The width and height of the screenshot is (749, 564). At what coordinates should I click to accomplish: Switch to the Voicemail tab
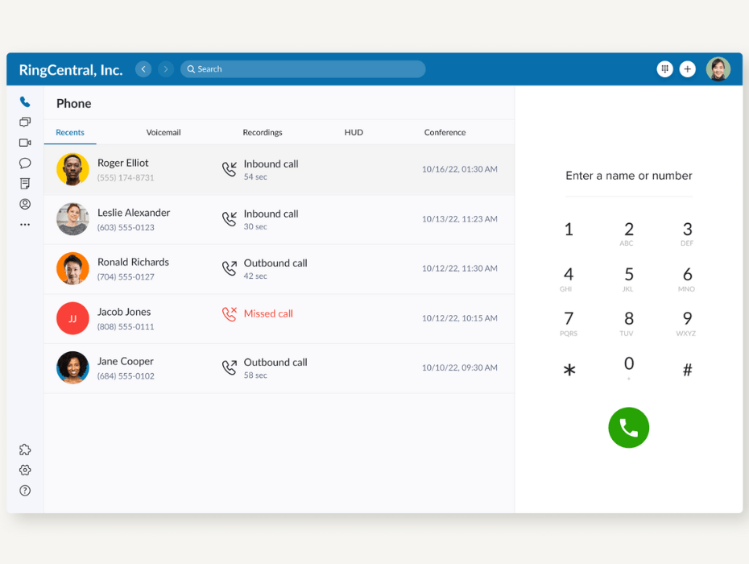point(163,132)
